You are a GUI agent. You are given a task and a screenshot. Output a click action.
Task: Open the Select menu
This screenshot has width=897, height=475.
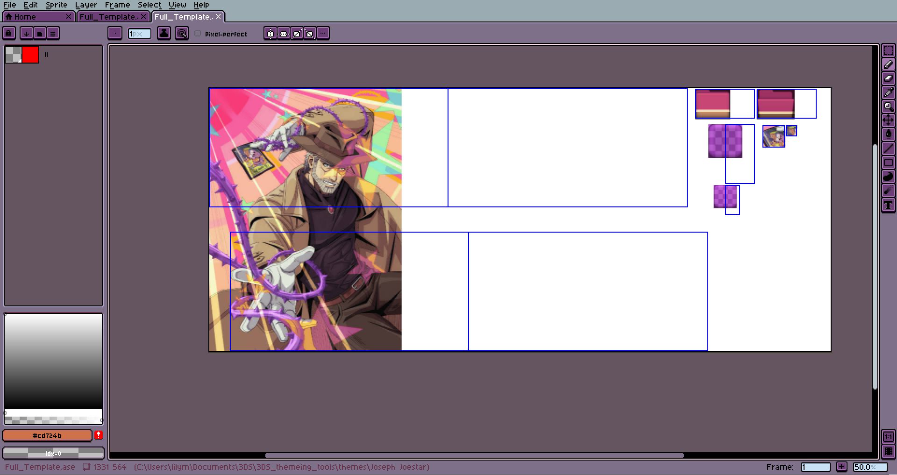tap(149, 5)
